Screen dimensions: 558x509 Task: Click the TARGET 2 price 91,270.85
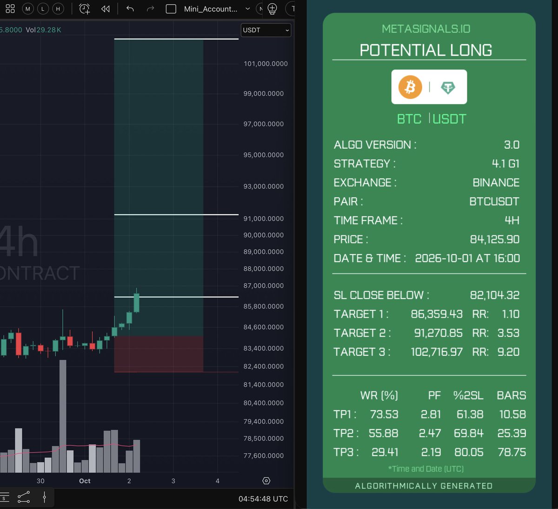(x=438, y=333)
